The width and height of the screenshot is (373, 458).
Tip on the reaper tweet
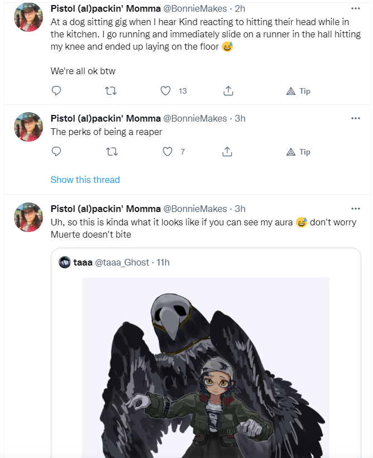click(x=298, y=152)
